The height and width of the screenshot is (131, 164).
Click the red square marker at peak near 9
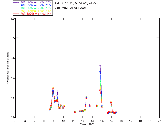tap(53, 88)
